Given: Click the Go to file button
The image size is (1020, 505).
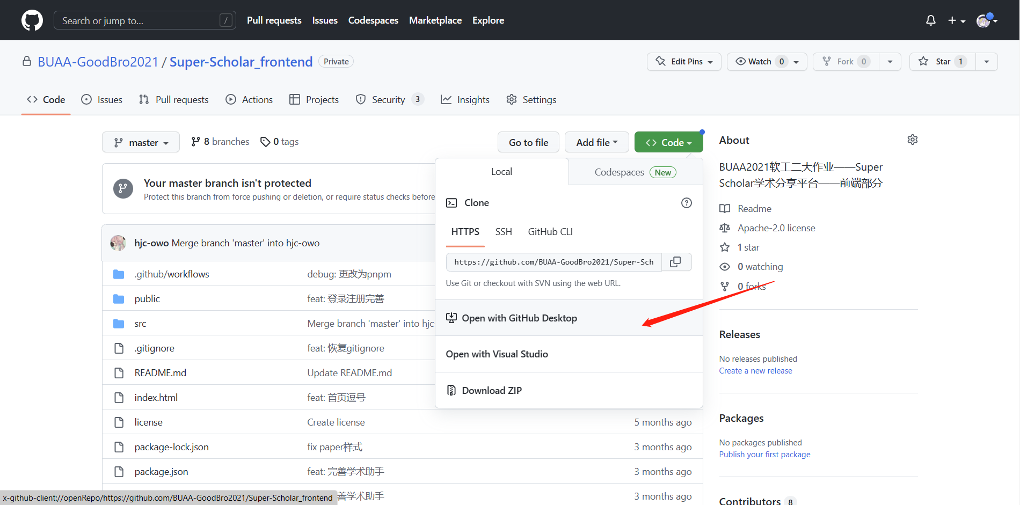Looking at the screenshot, I should click(528, 142).
